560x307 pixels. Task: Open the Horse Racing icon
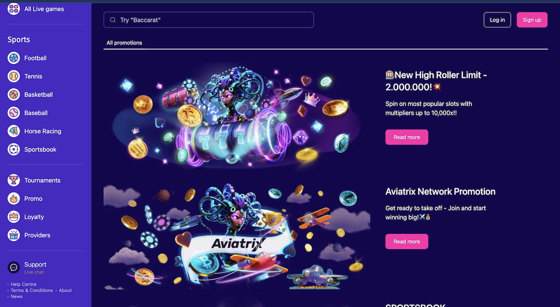14,131
